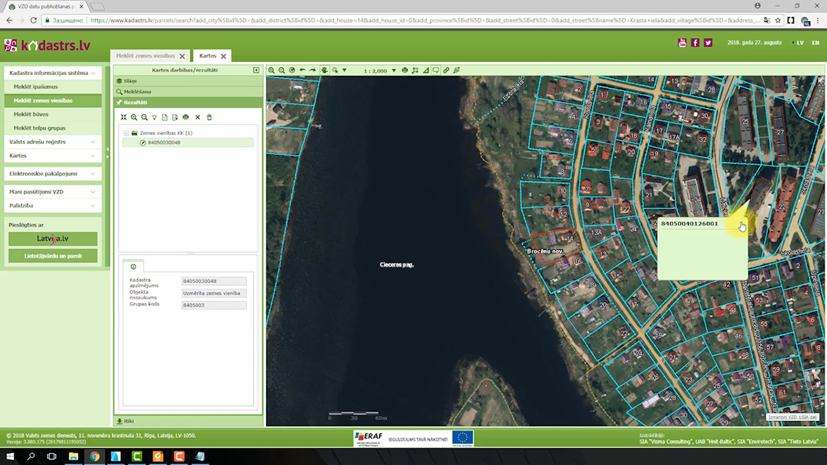Click delete trash icon in results toolbar

tap(210, 118)
